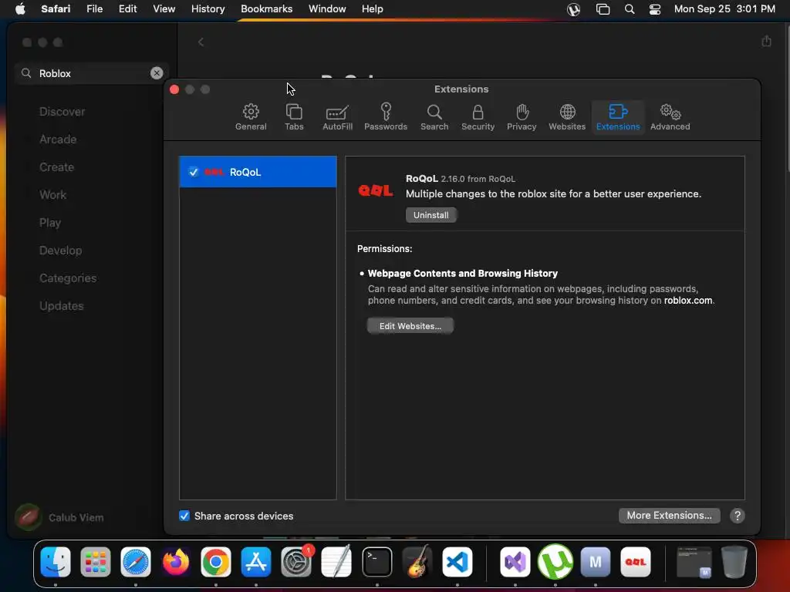Open App Store from the Dock
Viewport: 790px width, 592px height.
pyautogui.click(x=256, y=562)
